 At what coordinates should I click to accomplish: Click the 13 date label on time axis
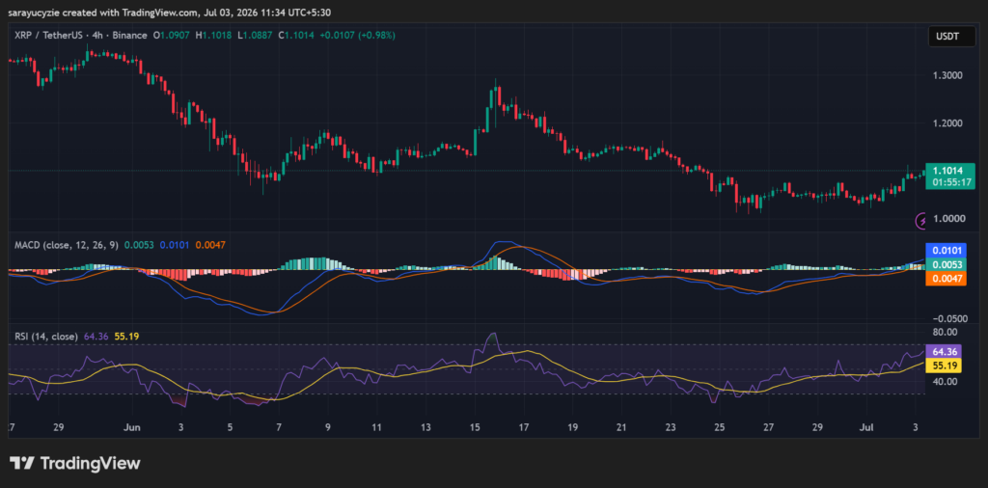pos(425,427)
